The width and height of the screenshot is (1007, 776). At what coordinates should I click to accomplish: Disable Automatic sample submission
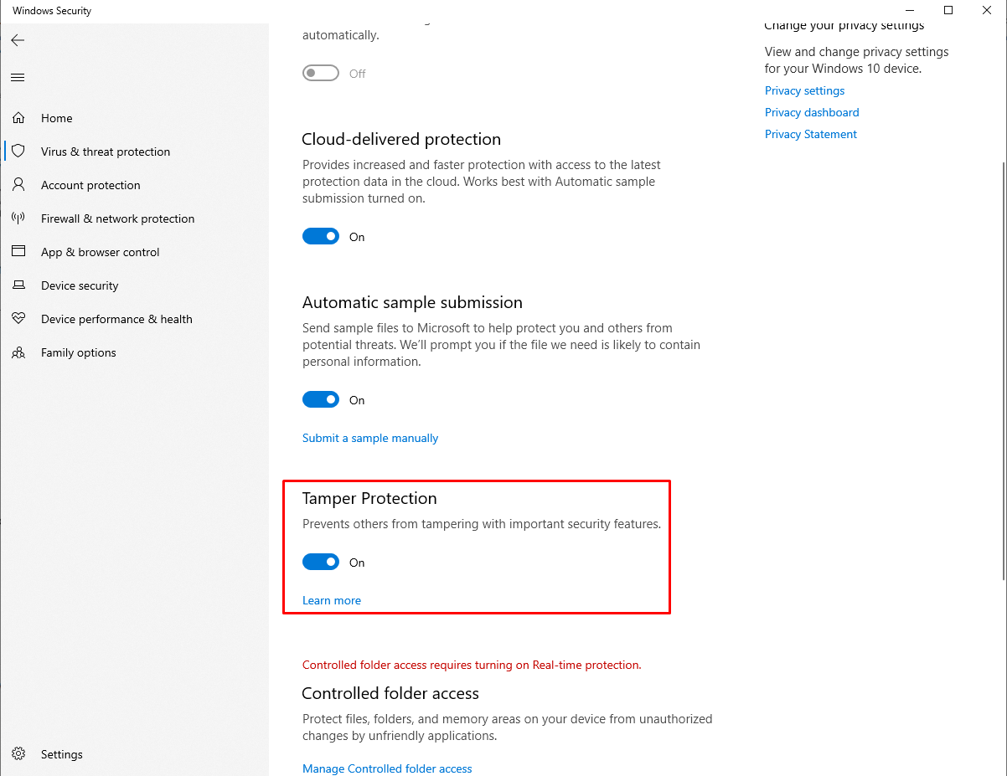(321, 399)
